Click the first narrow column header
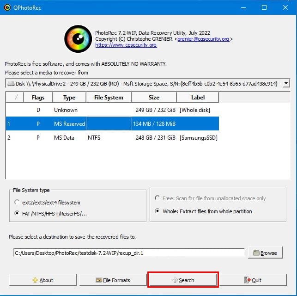Screen dimensions: 297x296 [x=15, y=98]
